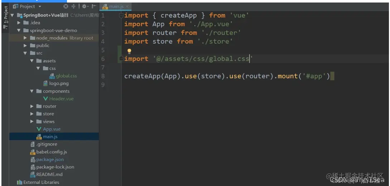Click the babel.config.js file icon
This screenshot has width=390, height=186.
point(33,152)
